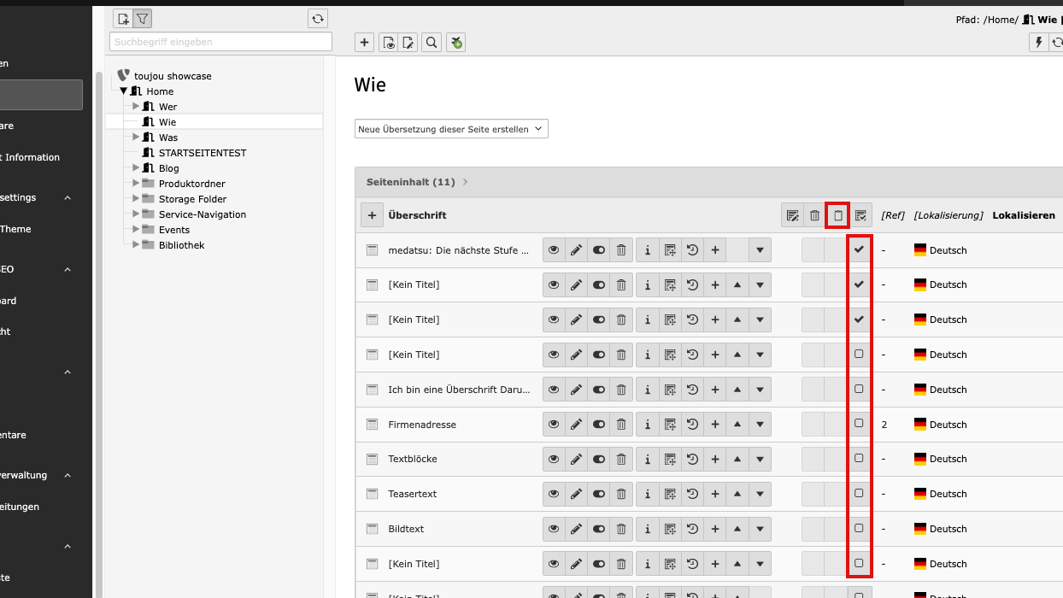Open the Storage Folder in the page tree

(x=192, y=199)
